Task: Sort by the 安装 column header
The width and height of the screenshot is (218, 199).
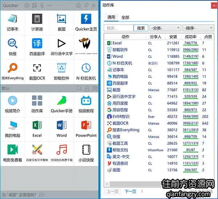Action: [173, 37]
